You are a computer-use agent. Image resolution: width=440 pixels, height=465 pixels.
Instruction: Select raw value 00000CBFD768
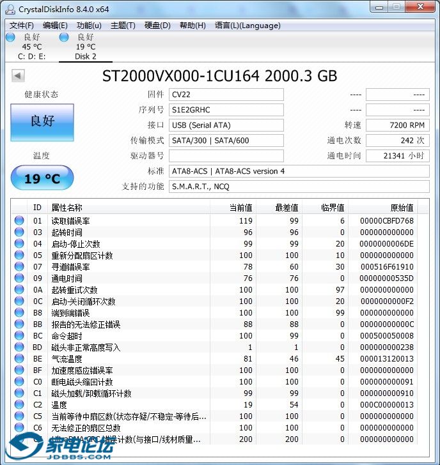[x=387, y=221]
